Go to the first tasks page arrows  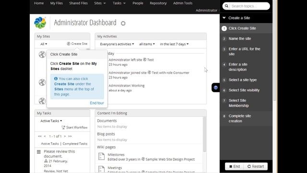pos(40,136)
